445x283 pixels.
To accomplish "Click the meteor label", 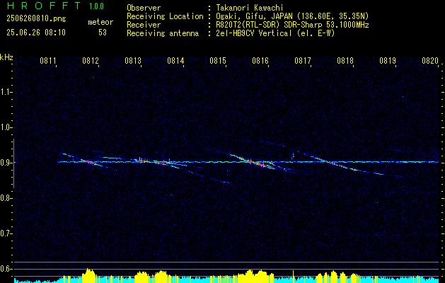I will point(100,22).
